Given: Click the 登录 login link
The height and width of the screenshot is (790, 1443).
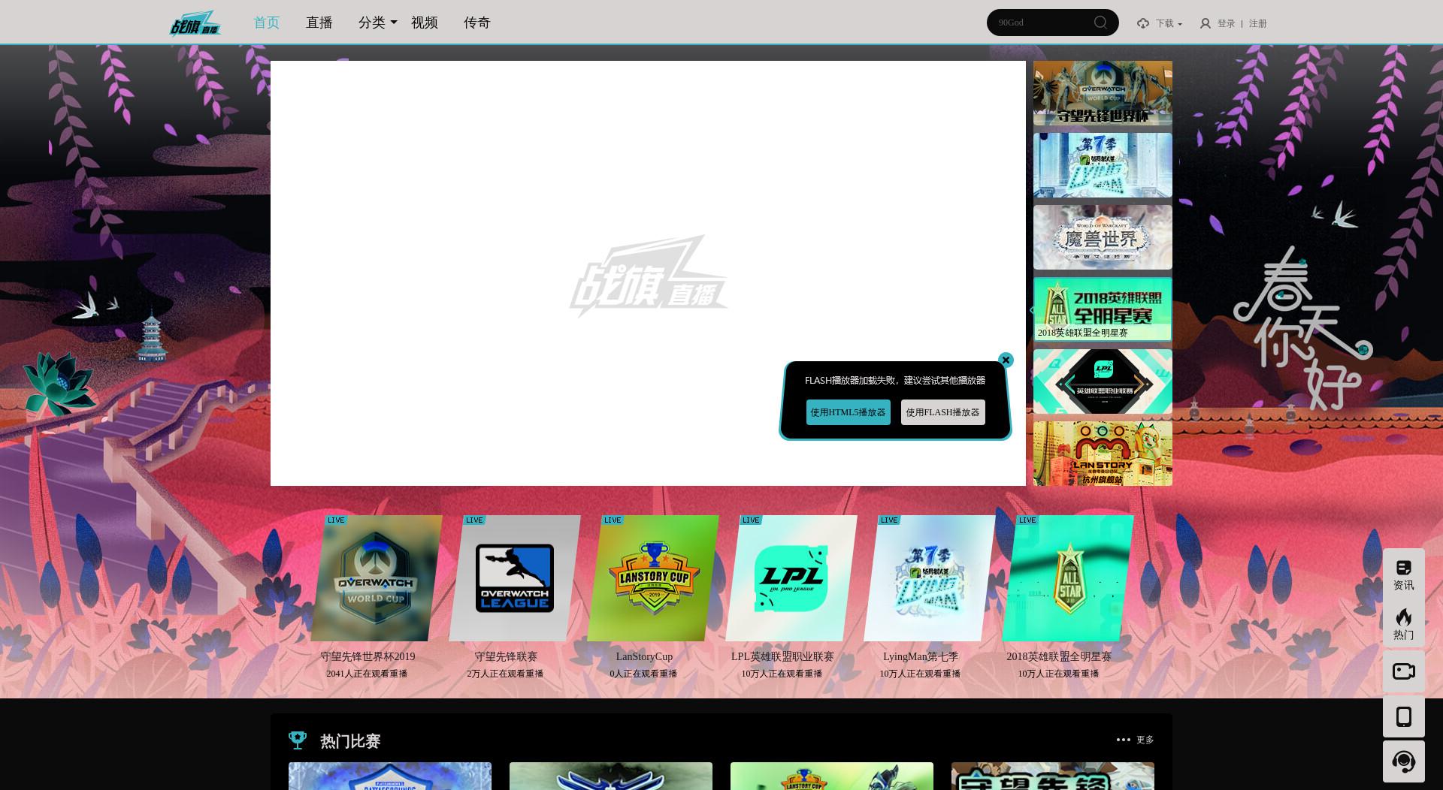Looking at the screenshot, I should tap(1226, 23).
